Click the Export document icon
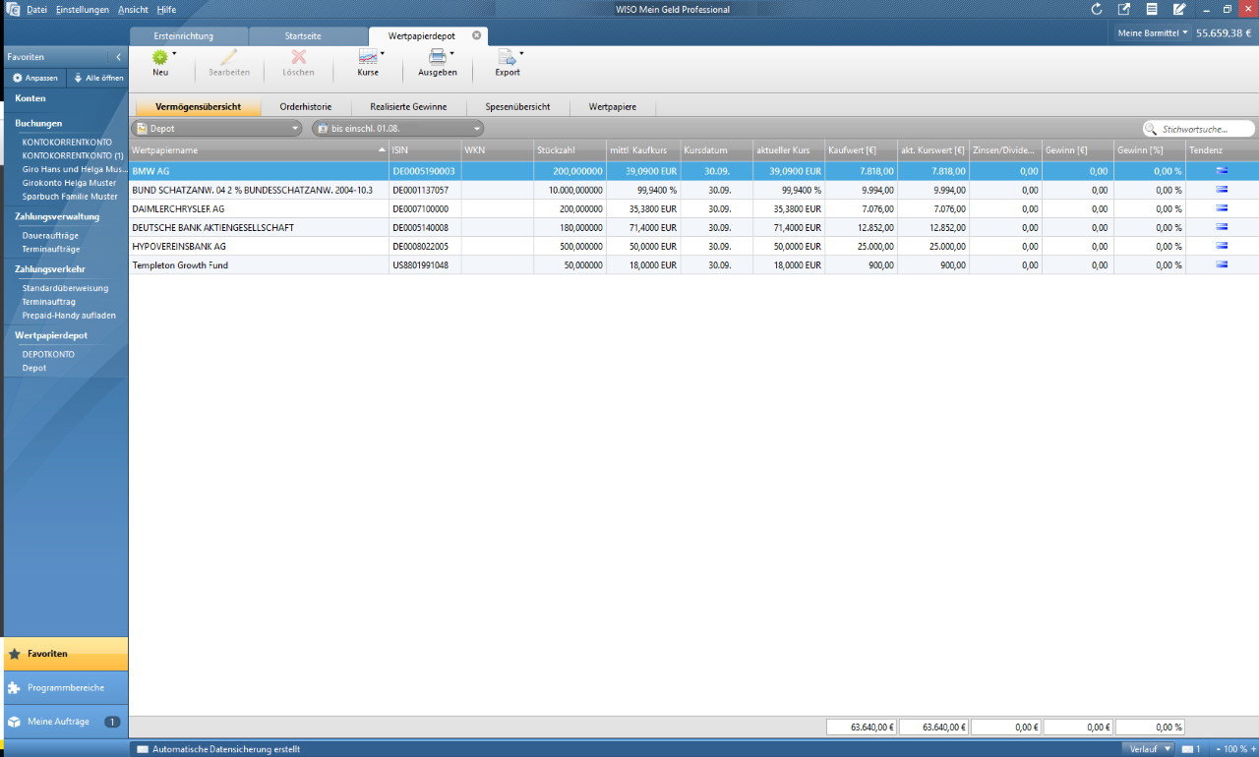 point(507,57)
